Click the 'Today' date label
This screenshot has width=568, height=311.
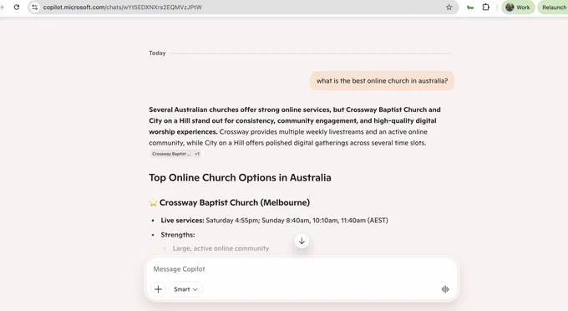click(157, 53)
